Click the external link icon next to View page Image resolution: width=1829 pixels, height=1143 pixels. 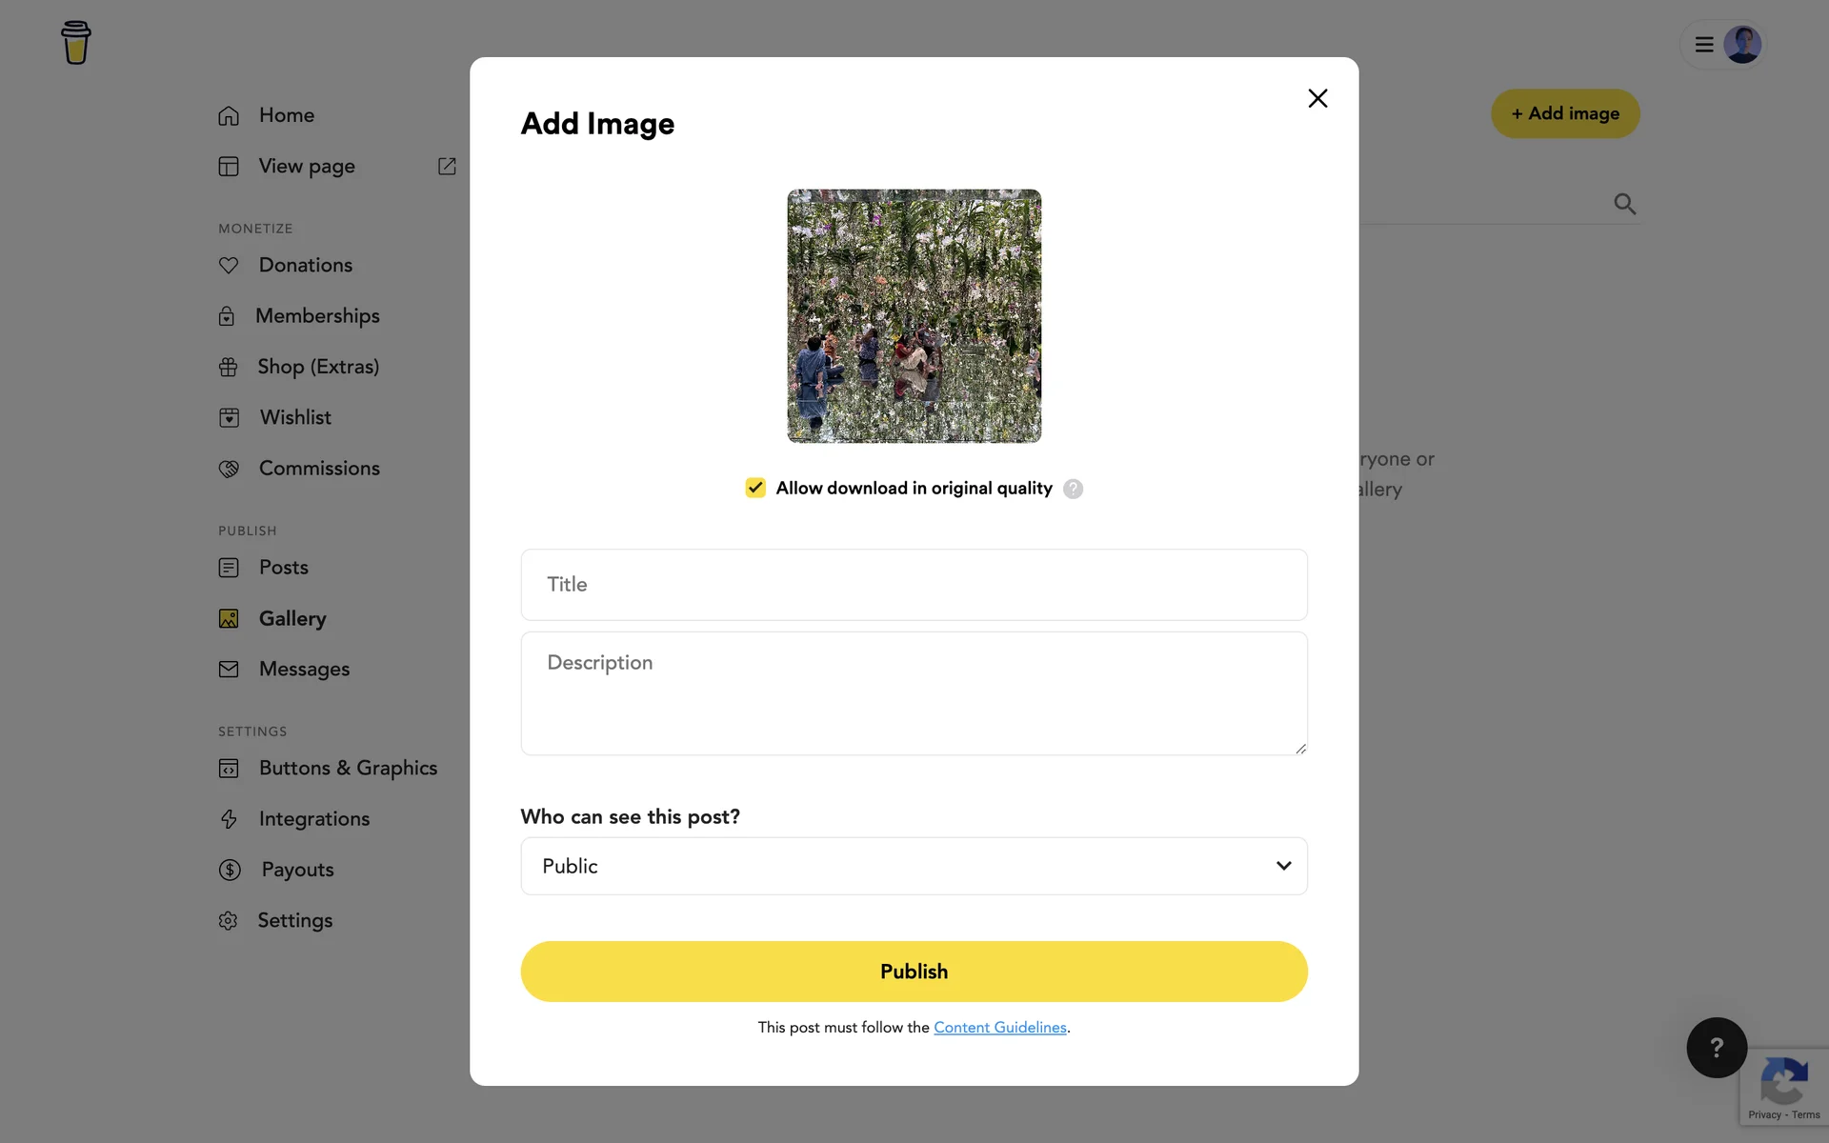click(x=447, y=166)
